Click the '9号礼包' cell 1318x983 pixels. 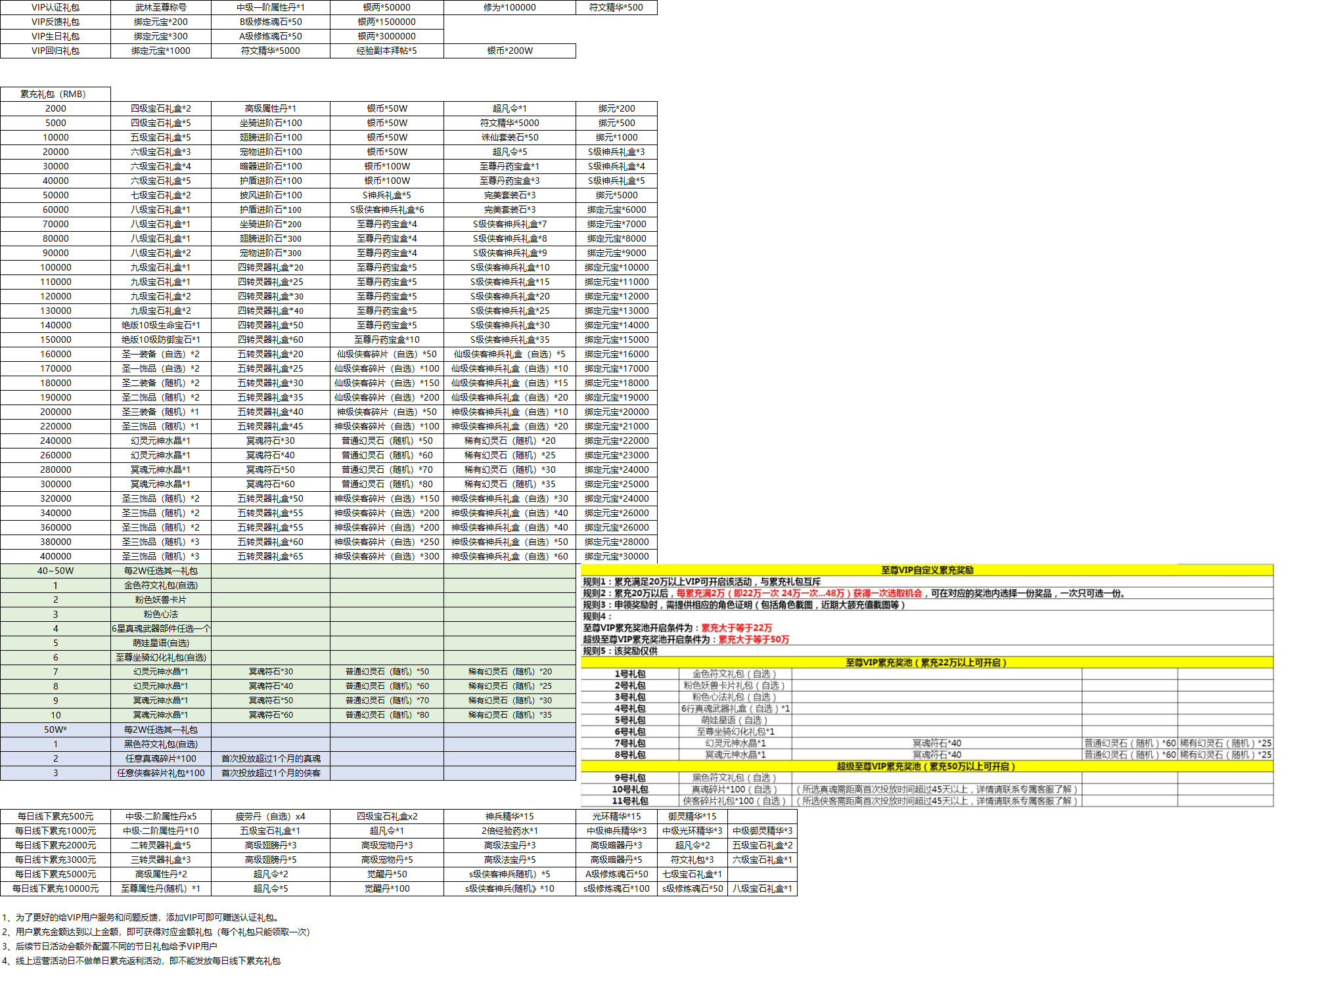click(630, 777)
